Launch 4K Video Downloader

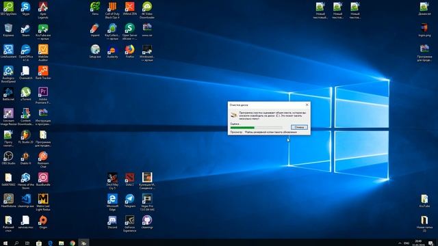coord(147,10)
